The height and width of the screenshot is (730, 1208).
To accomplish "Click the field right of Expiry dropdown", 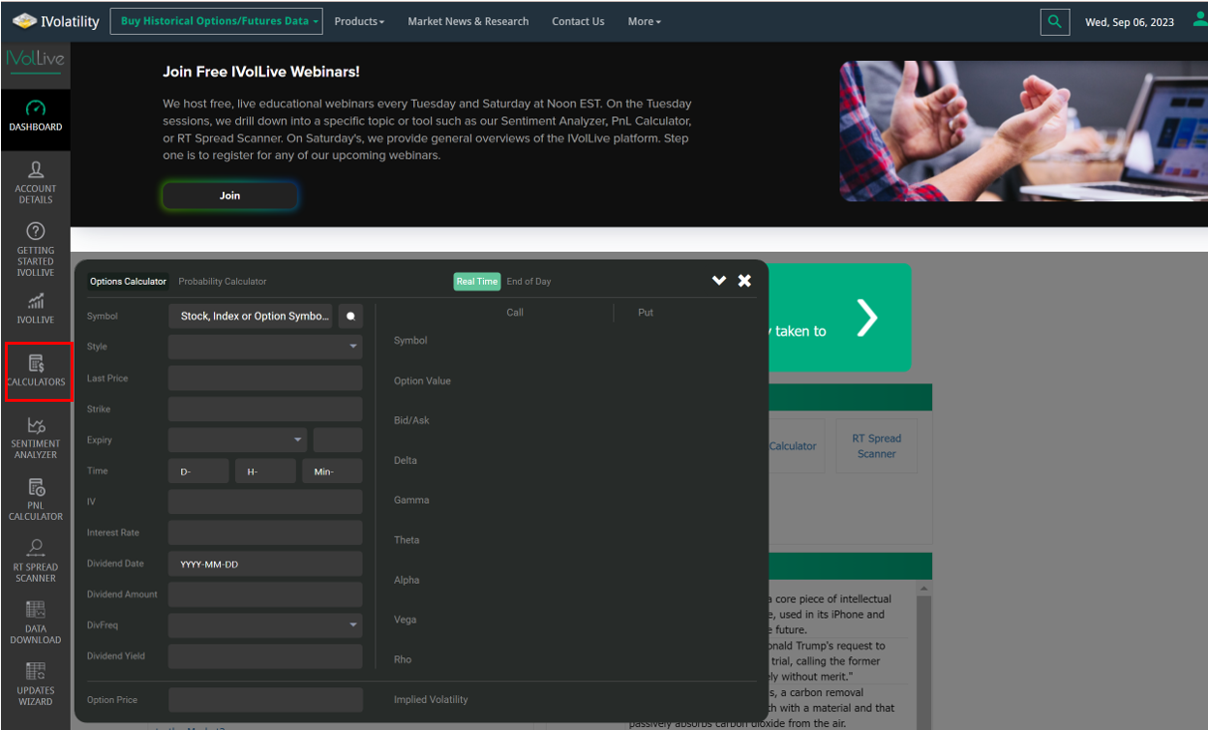I will coord(338,440).
